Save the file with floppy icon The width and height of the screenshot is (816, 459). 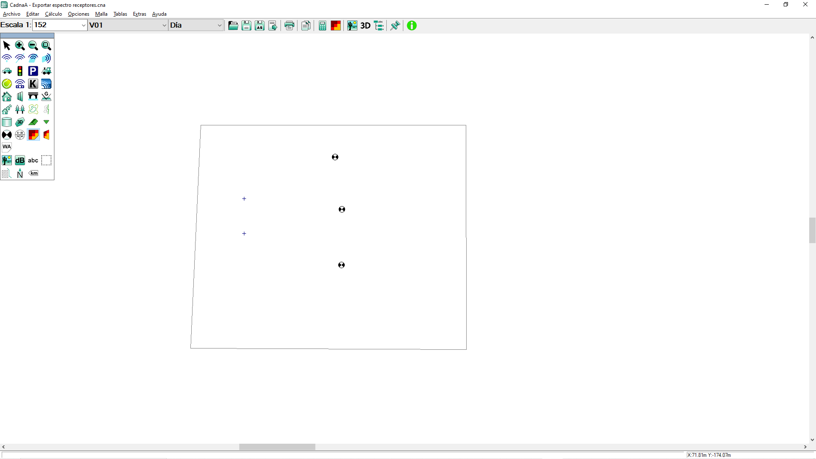click(x=246, y=25)
